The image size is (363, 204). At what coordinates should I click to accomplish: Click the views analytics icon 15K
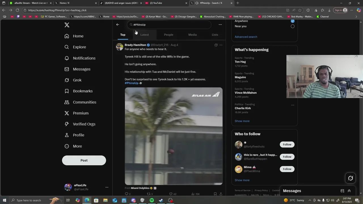(x=193, y=194)
